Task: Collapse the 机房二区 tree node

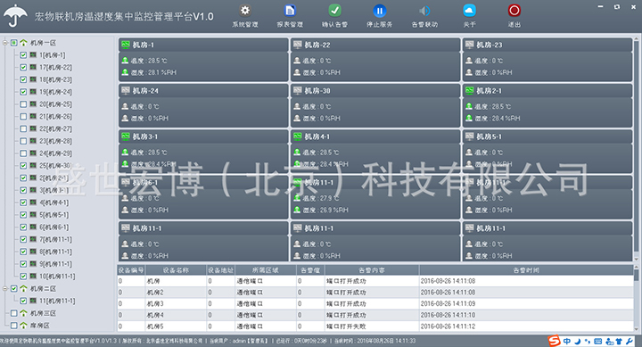Action: 5,288
